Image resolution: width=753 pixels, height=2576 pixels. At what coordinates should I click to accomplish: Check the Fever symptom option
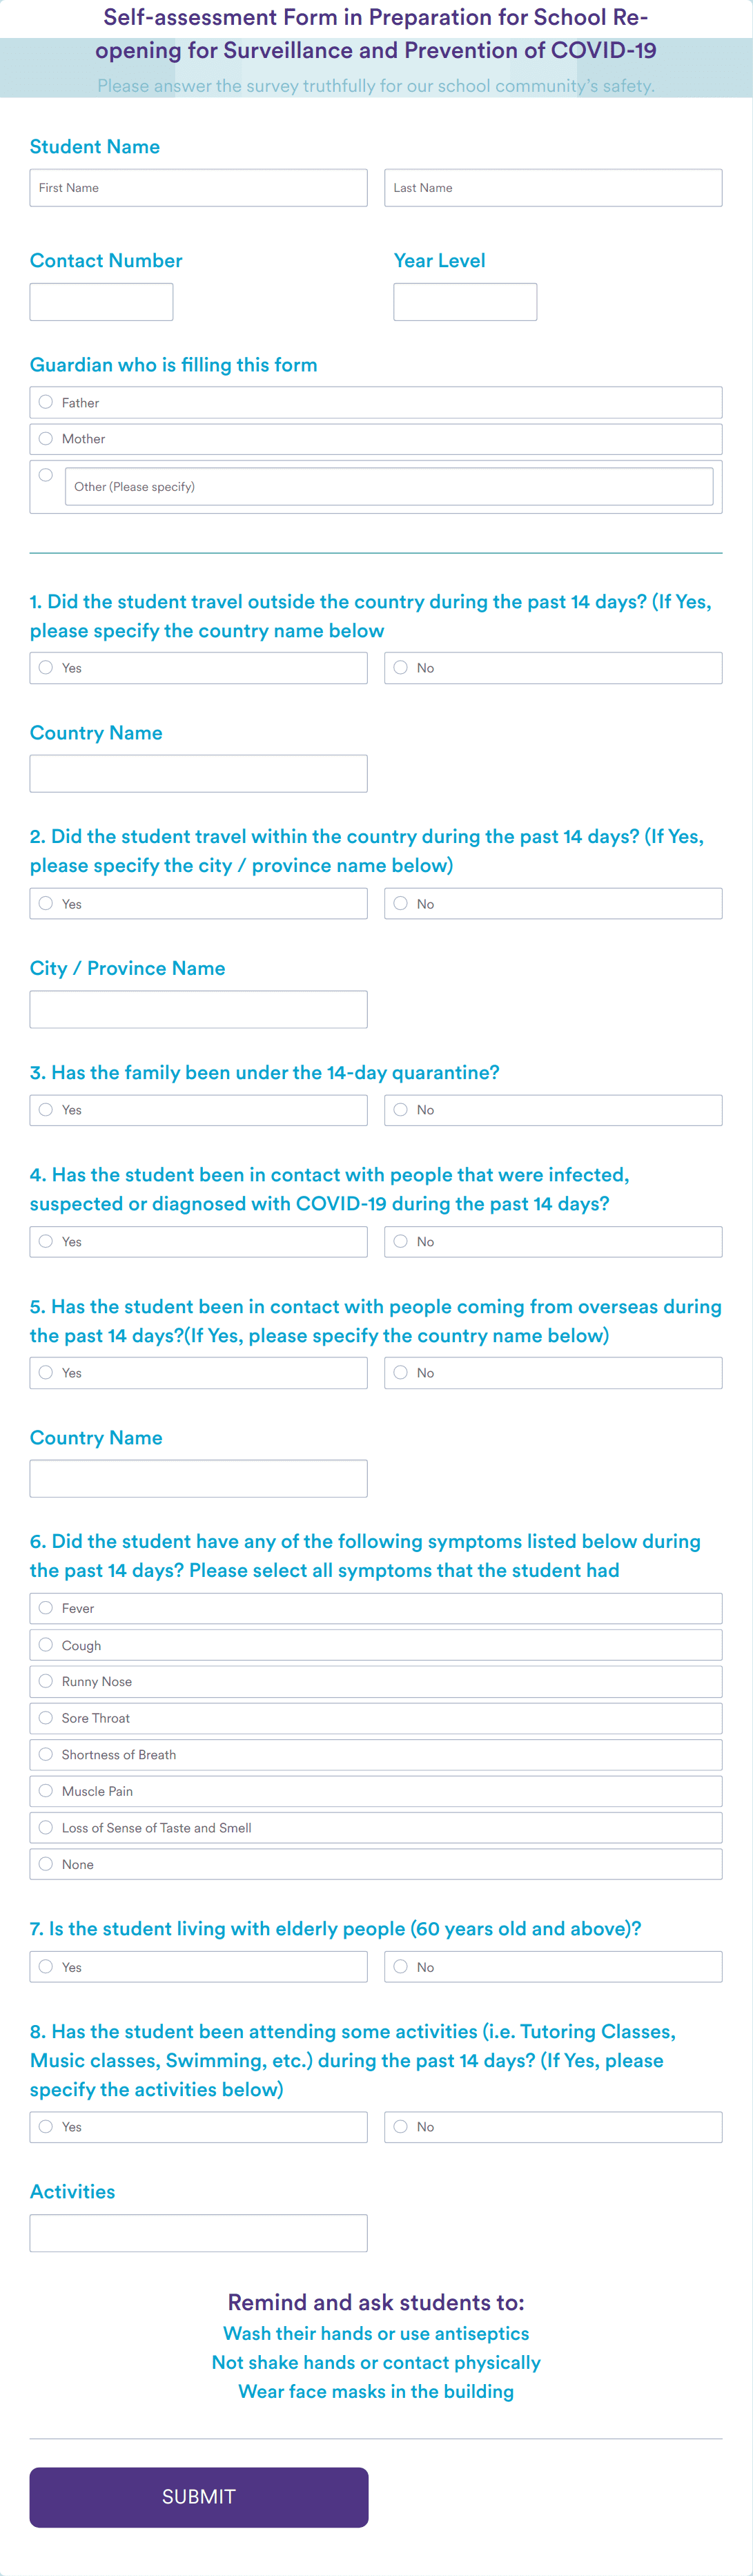point(46,1608)
